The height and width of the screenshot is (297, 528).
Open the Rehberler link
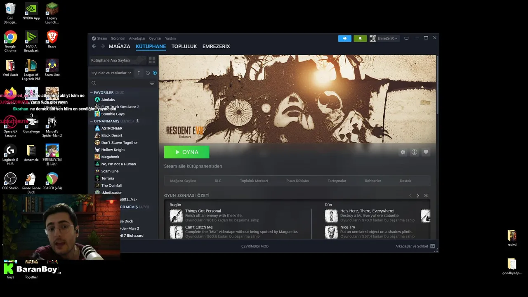tap(373, 181)
